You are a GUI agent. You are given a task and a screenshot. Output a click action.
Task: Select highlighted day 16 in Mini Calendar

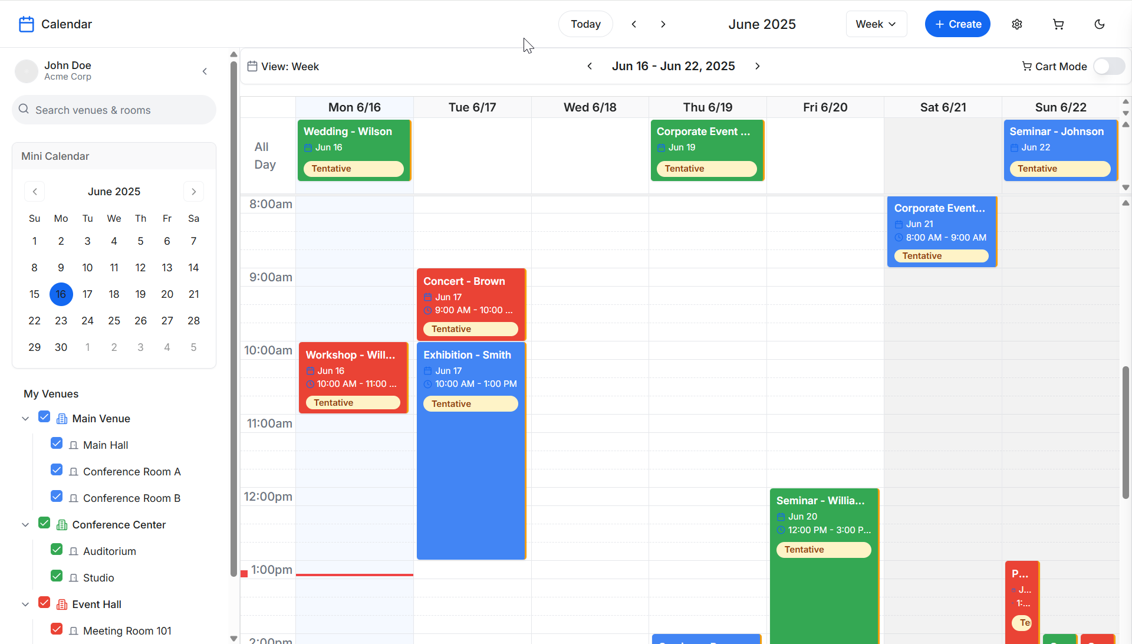61,294
